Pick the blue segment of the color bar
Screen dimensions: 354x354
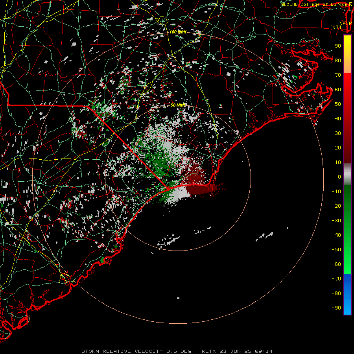click(x=347, y=294)
